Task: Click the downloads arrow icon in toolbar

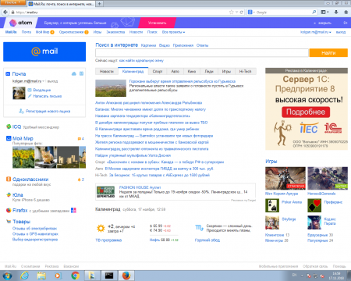Action: pos(336,12)
